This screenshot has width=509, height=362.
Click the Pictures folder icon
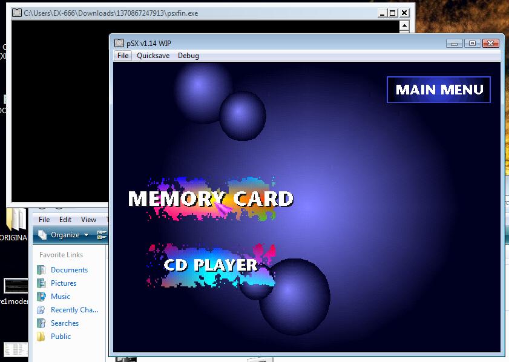tap(41, 283)
